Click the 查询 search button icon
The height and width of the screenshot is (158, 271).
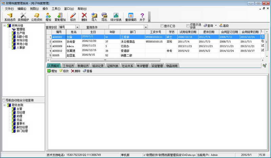[208, 26]
